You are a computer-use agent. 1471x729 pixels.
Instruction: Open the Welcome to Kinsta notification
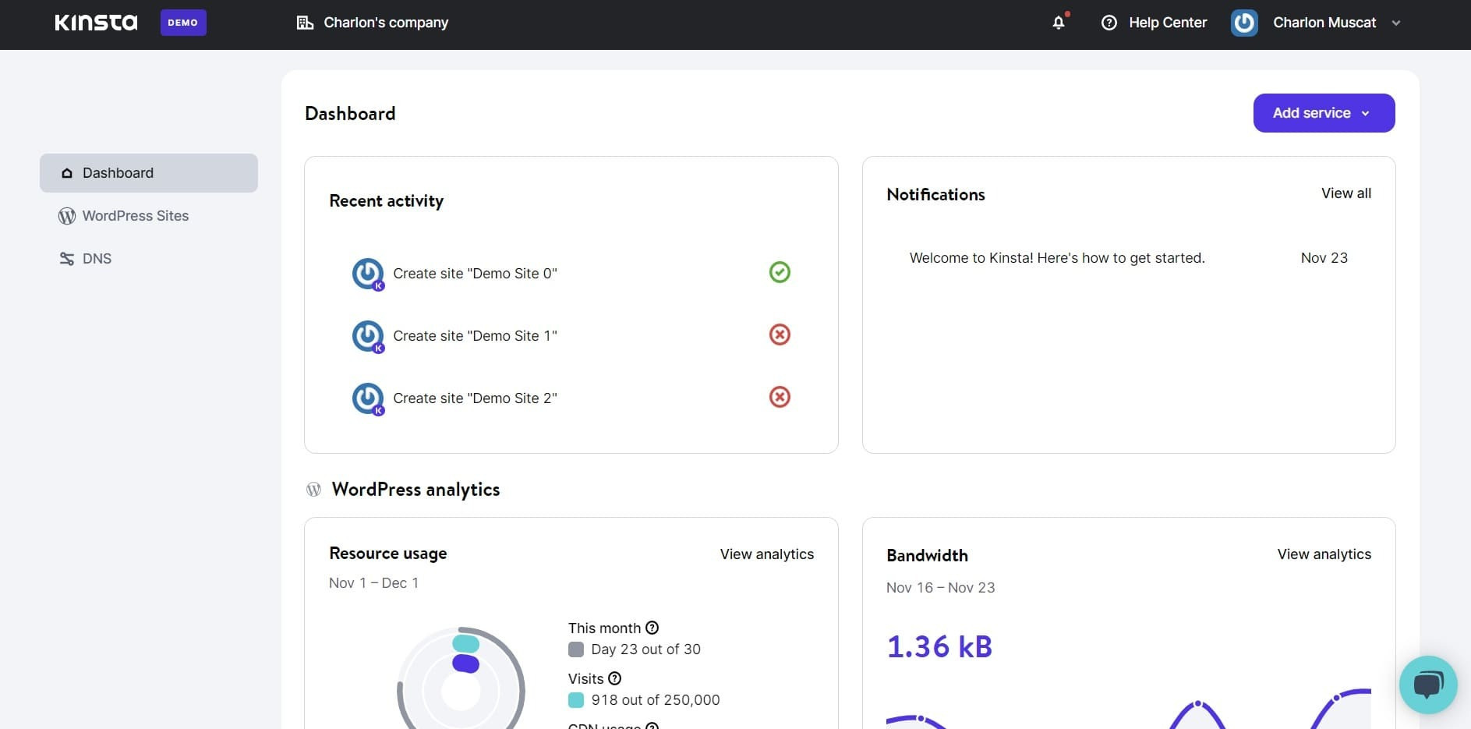1057,258
